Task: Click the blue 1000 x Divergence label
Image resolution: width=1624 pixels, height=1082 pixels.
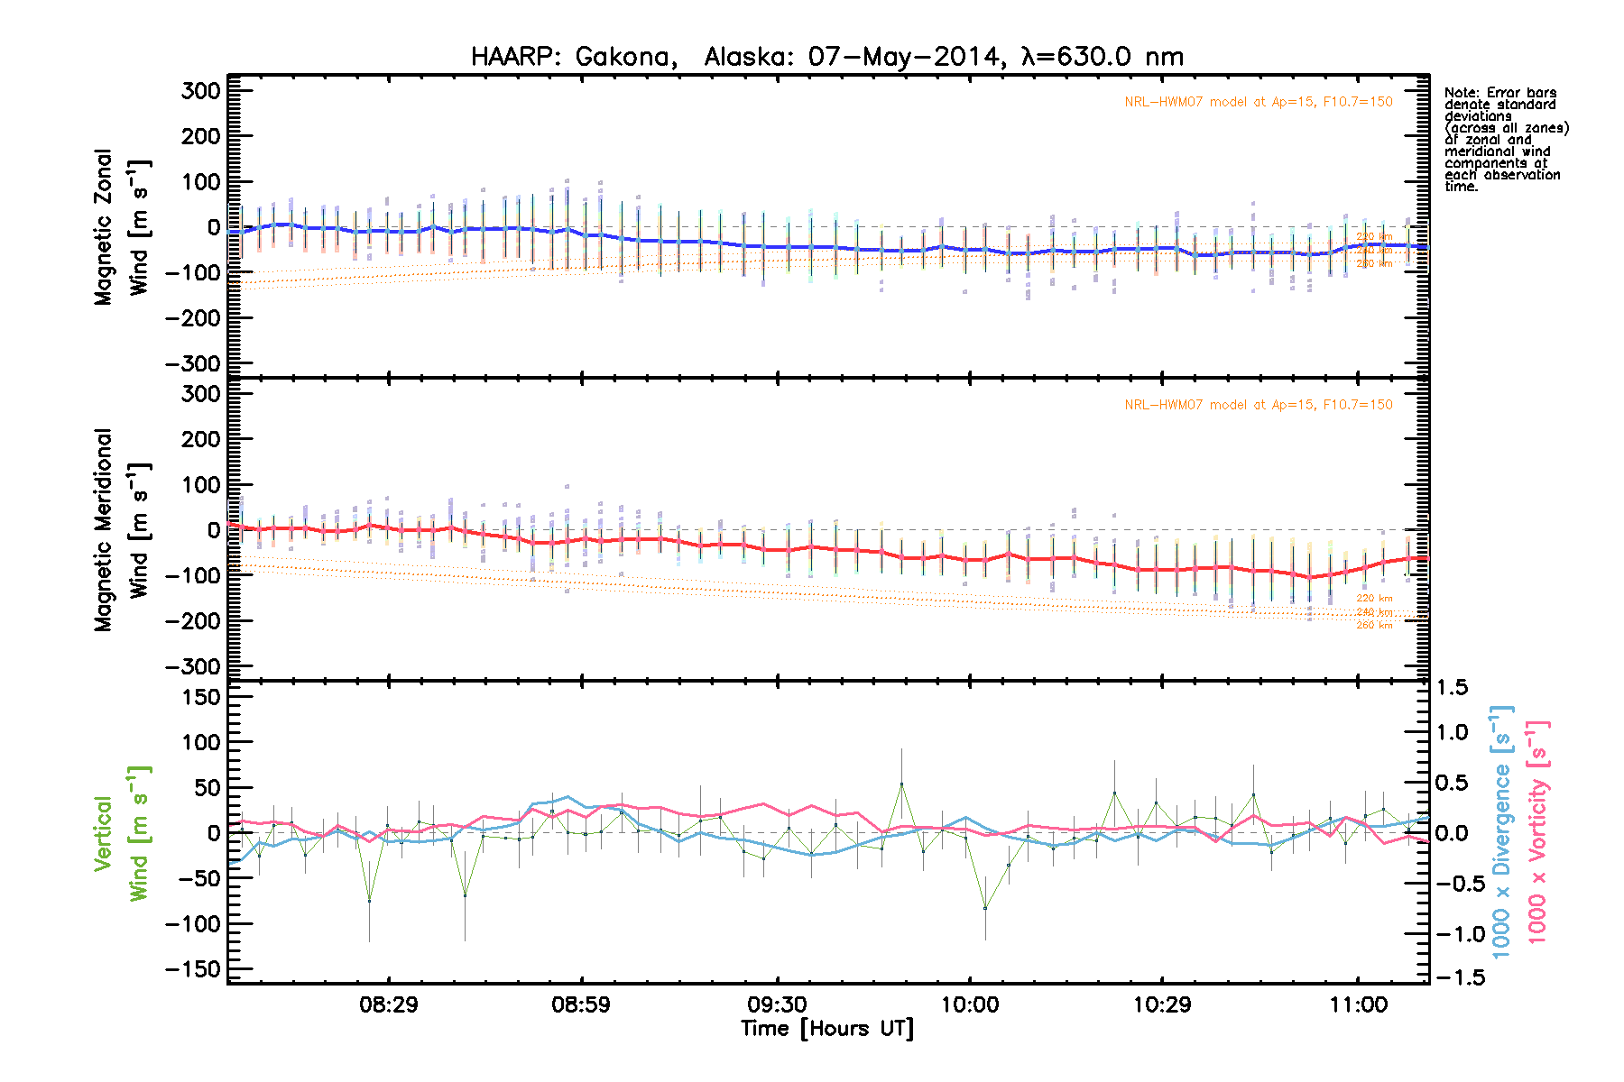Action: 1501,831
